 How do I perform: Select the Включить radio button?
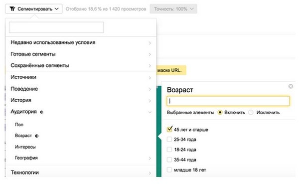pyautogui.click(x=220, y=112)
